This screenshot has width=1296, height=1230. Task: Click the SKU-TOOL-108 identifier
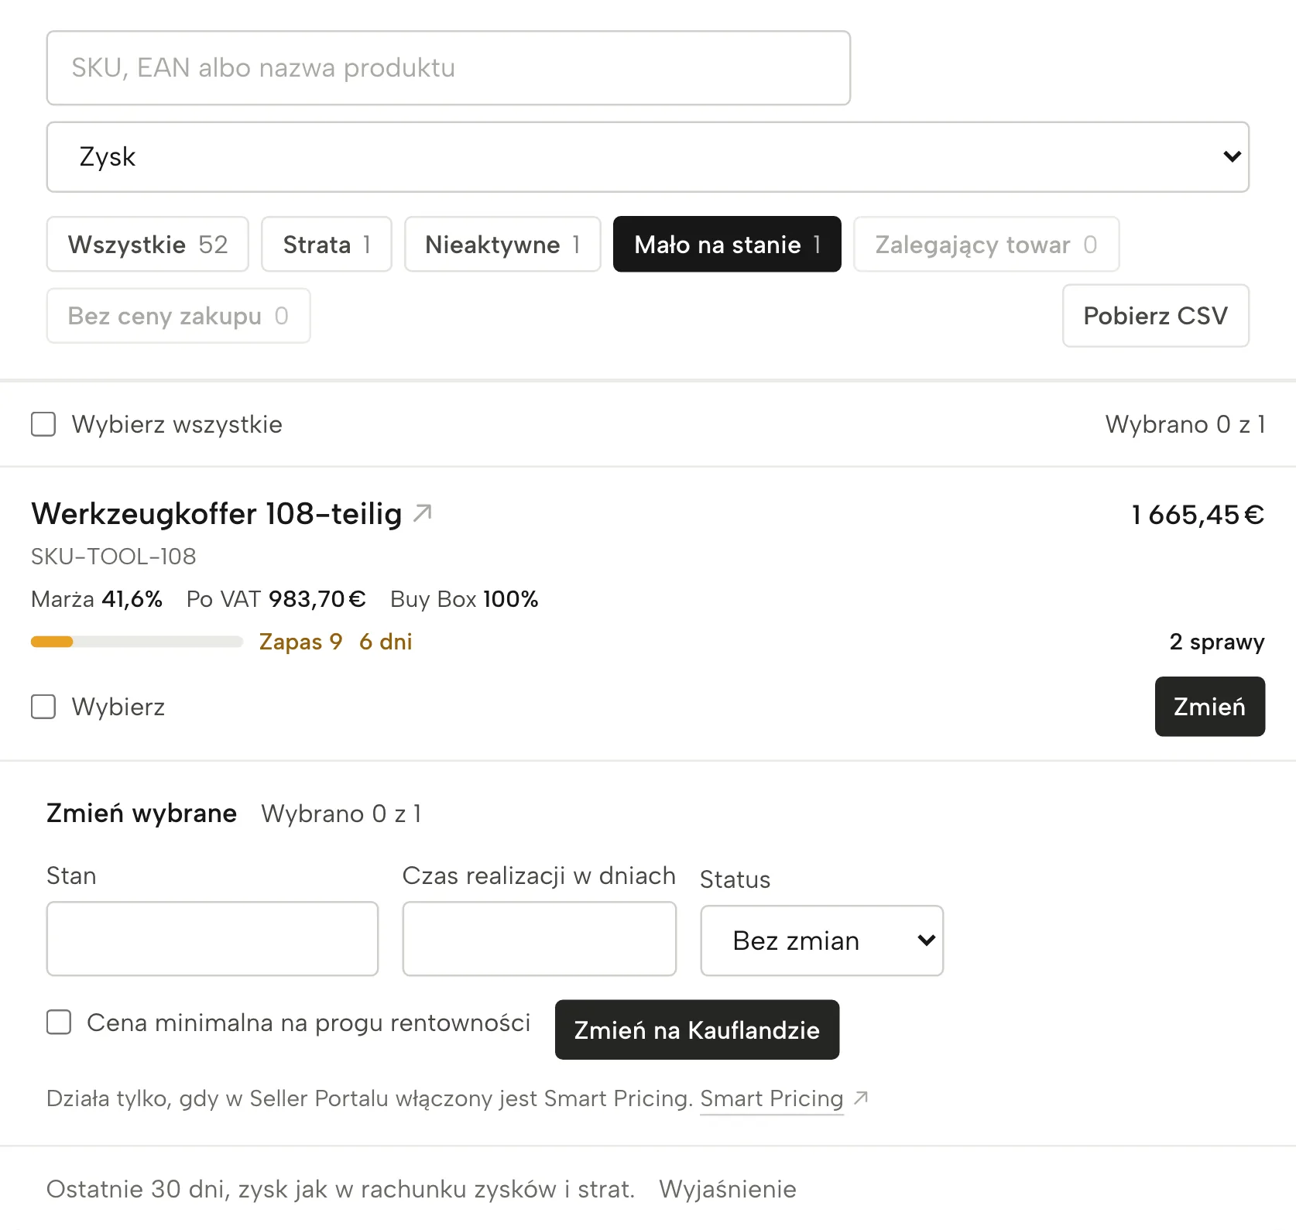pyautogui.click(x=114, y=557)
